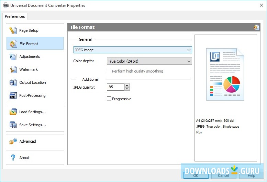This screenshot has width=267, height=182.
Task: Open the Page Setup section
Action: point(35,30)
